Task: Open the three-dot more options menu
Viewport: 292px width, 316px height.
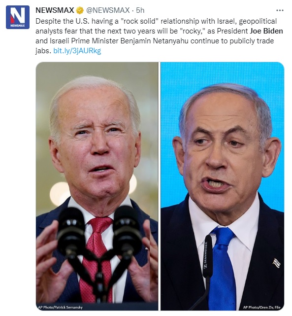Action: click(x=280, y=10)
